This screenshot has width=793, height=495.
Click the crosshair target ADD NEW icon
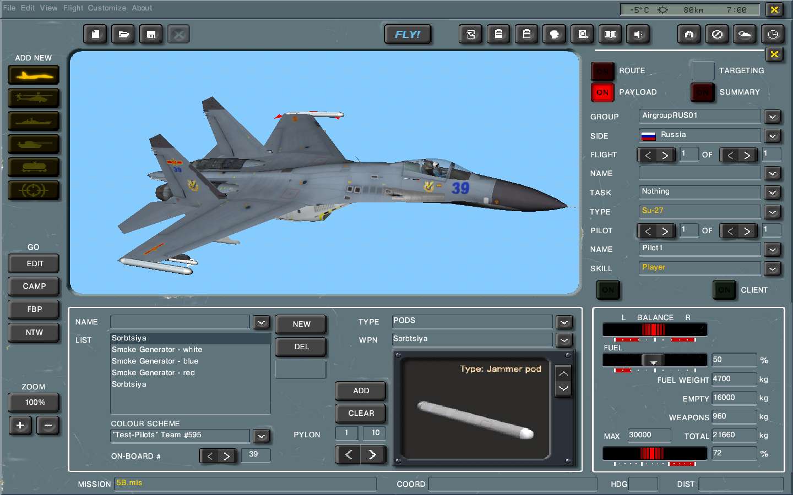34,190
